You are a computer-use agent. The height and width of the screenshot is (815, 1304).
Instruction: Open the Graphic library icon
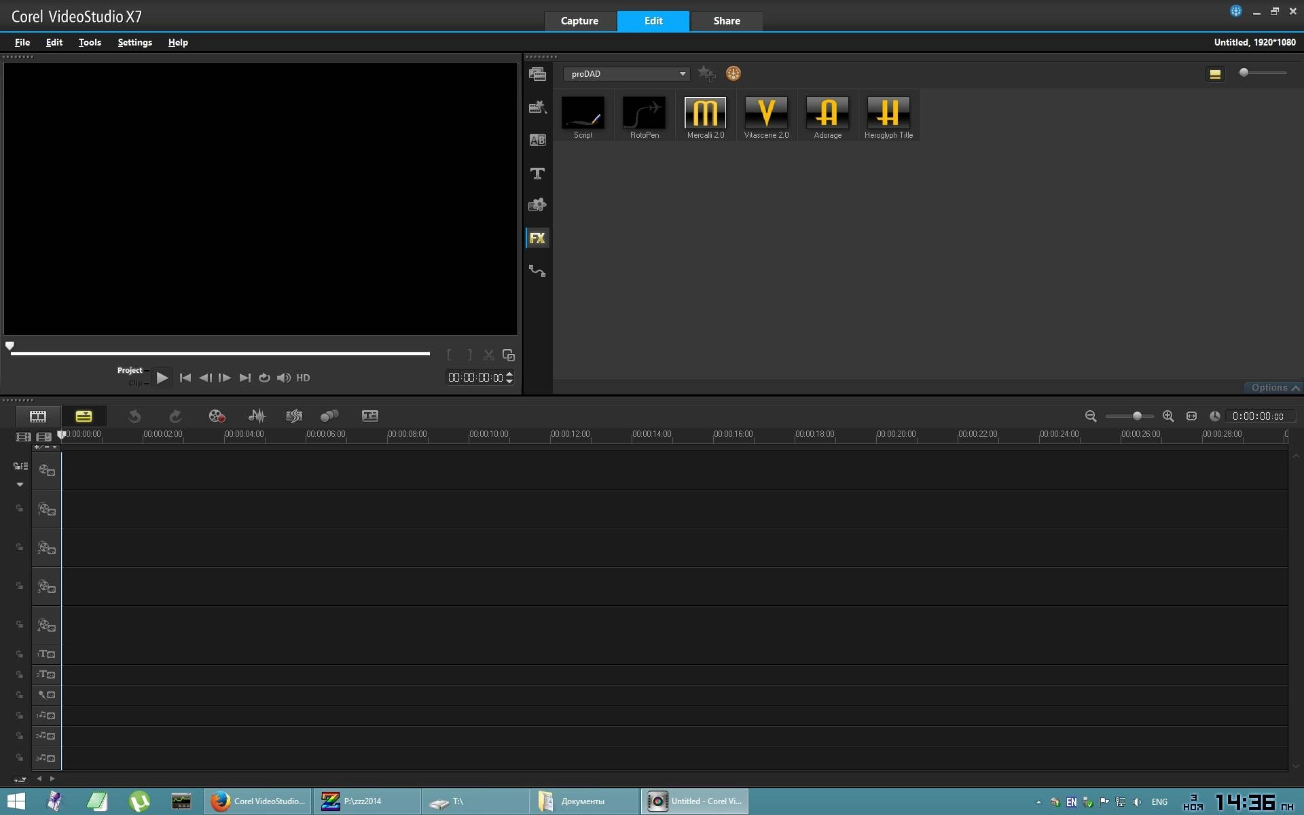point(537,204)
